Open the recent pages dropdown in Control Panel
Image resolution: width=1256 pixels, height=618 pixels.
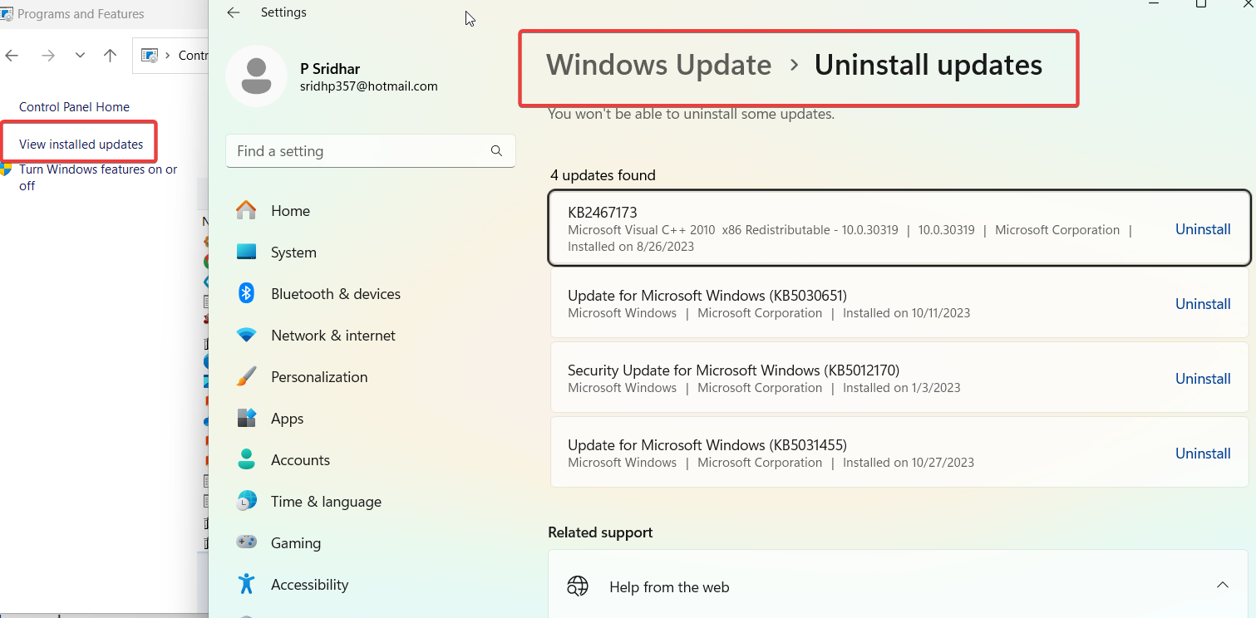[79, 55]
